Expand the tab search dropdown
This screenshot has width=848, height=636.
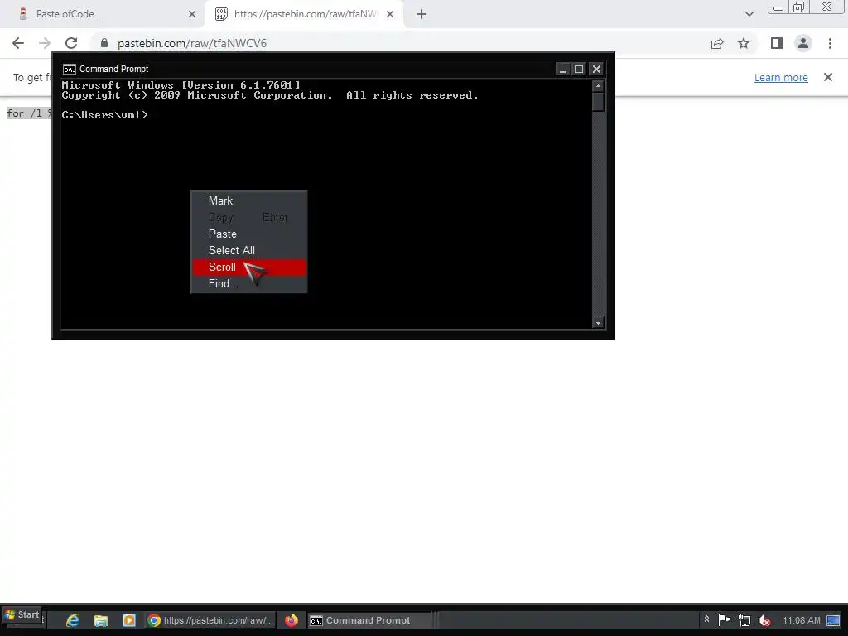click(x=749, y=14)
